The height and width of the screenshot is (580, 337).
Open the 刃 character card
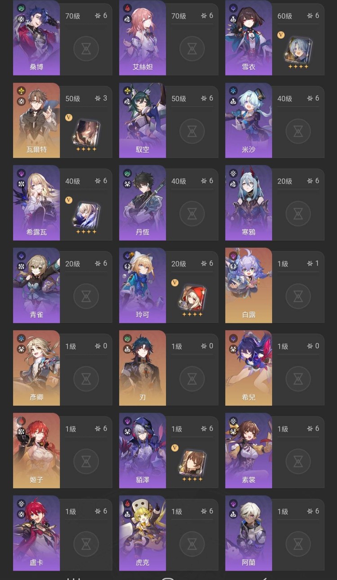[142, 368]
